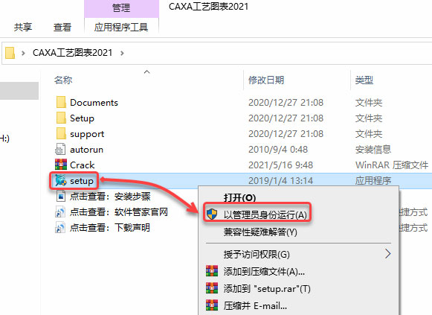Click the 下载声明 shortcut icon

pyautogui.click(x=60, y=228)
